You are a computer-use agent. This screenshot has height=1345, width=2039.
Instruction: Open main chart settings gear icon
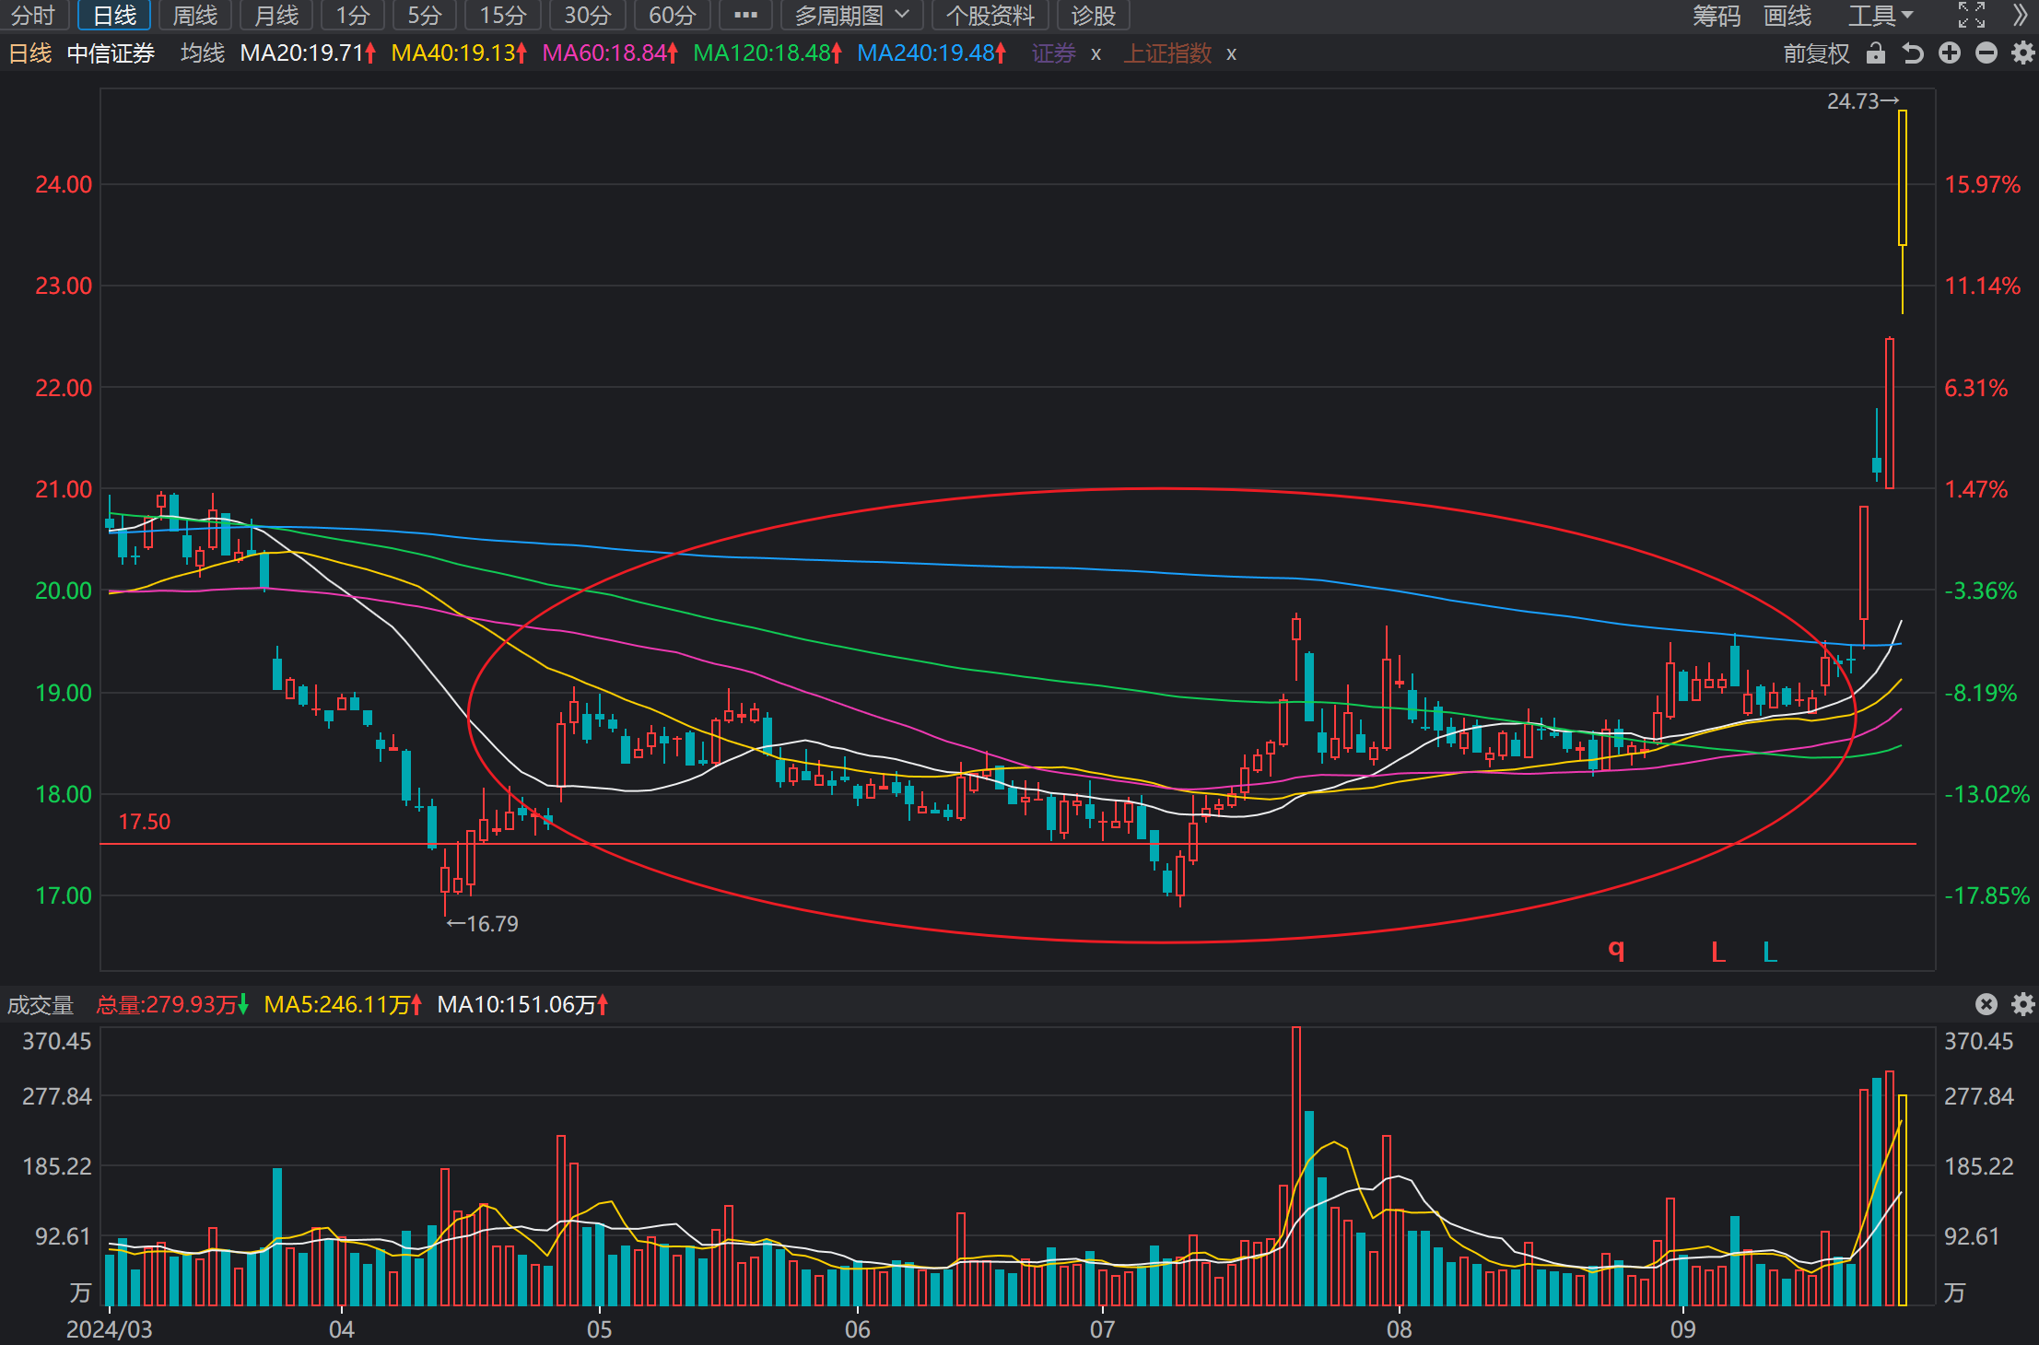2022,53
